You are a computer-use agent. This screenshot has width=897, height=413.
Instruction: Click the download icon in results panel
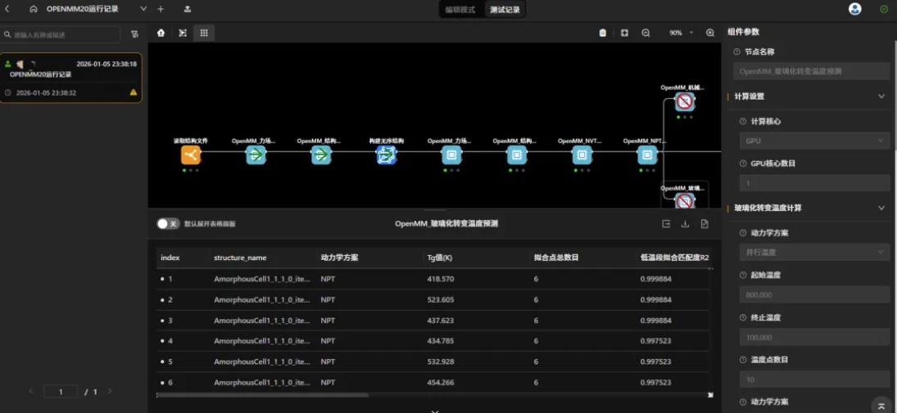686,224
